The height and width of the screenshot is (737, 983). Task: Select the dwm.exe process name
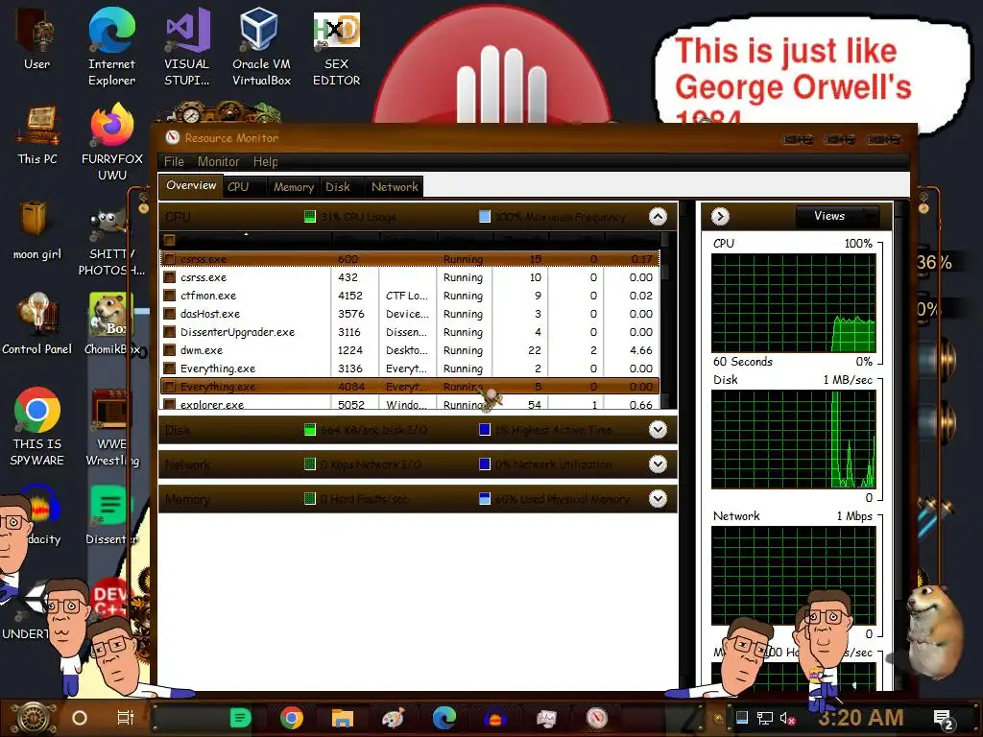tap(202, 350)
